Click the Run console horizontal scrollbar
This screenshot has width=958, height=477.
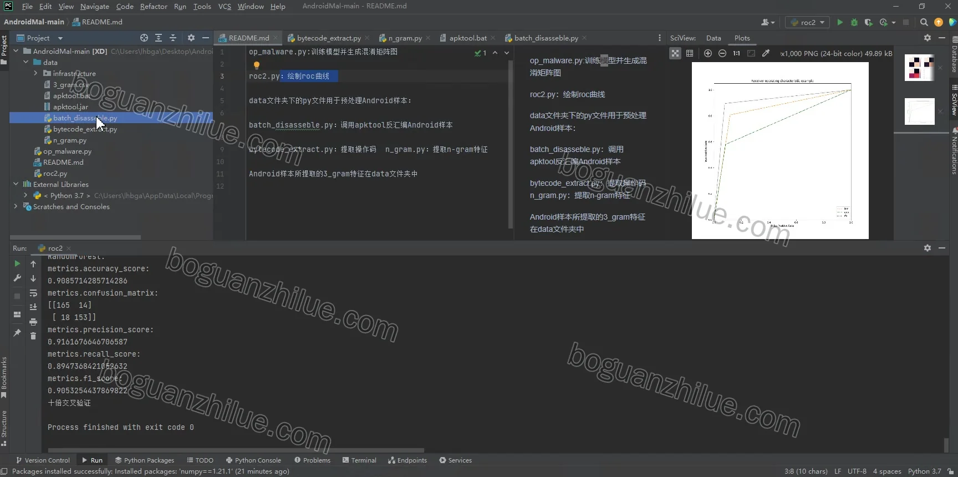236,450
